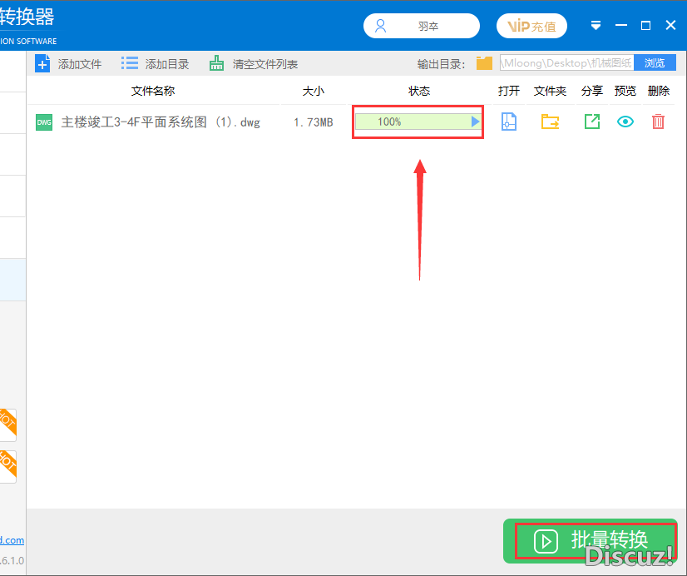687x576 pixels.
Task: Click the 浏览 browse button
Action: click(655, 63)
